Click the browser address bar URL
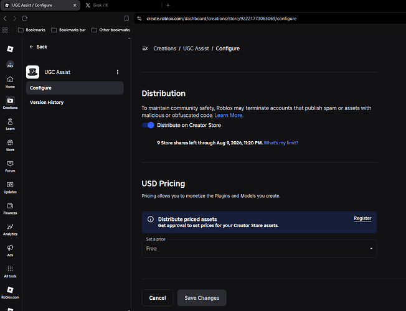The height and width of the screenshot is (311, 406). point(222,19)
